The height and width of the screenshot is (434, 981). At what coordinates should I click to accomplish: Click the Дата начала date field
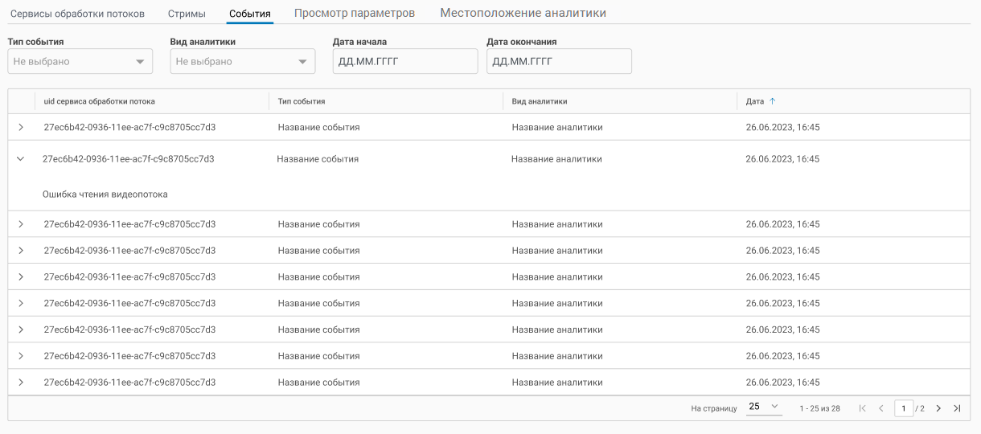[404, 62]
